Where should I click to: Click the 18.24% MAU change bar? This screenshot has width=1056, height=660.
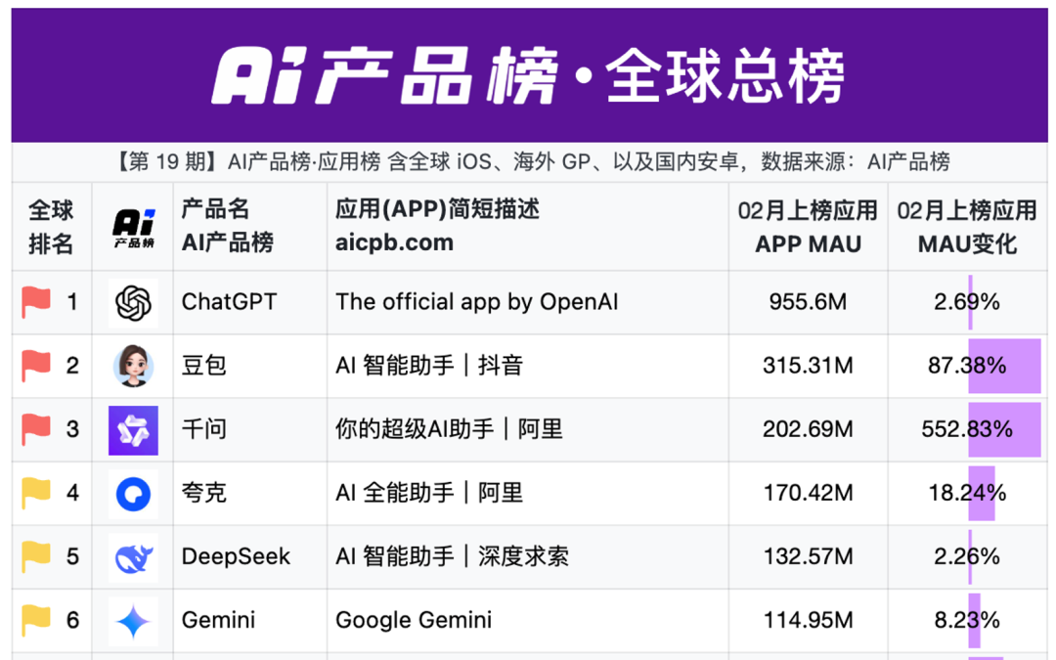(x=982, y=493)
